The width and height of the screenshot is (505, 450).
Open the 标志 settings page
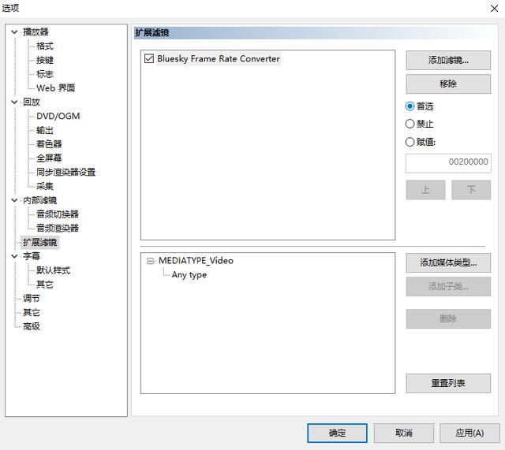[x=45, y=74]
